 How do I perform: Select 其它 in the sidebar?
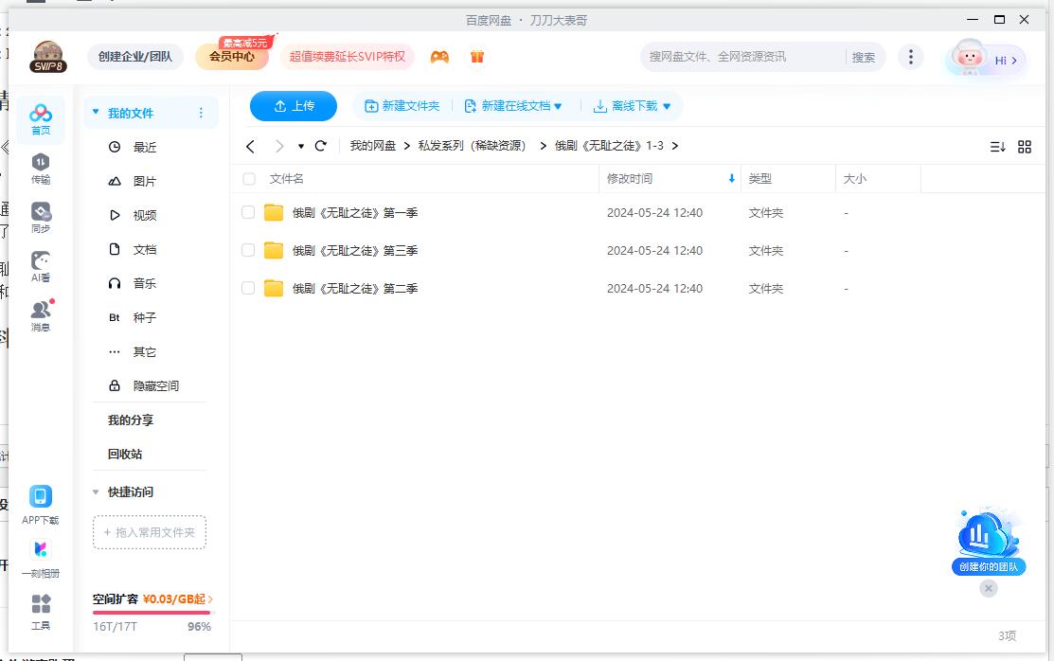(145, 351)
